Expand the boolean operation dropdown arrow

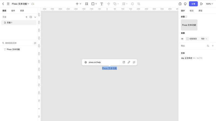coord(118,4)
